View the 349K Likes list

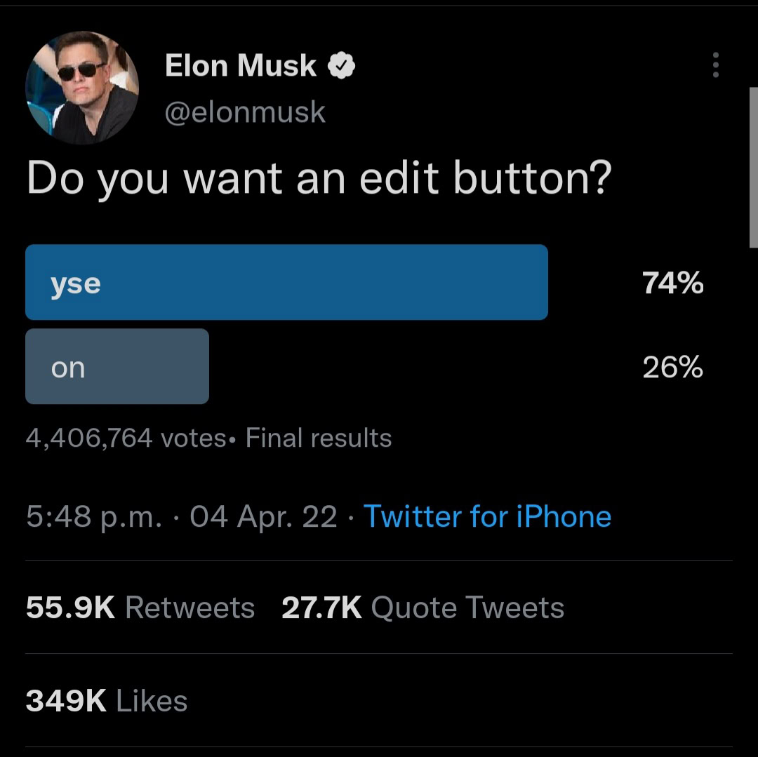(x=107, y=701)
